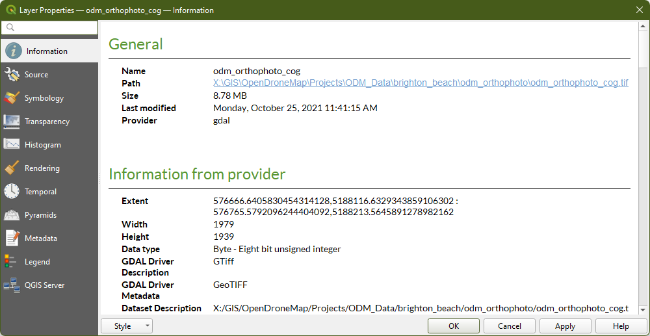Open Symbology paintbrush icon

12,98
